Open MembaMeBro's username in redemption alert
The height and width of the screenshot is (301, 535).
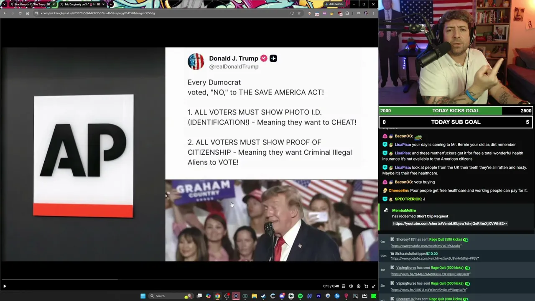coord(404,211)
